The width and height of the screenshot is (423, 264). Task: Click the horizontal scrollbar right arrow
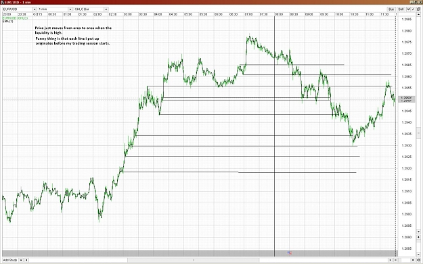[x=390, y=260]
